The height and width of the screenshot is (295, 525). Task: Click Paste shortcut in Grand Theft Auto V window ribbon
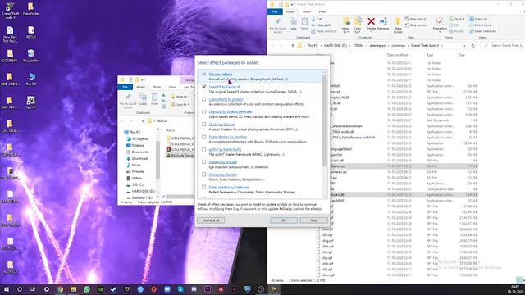tap(324, 31)
